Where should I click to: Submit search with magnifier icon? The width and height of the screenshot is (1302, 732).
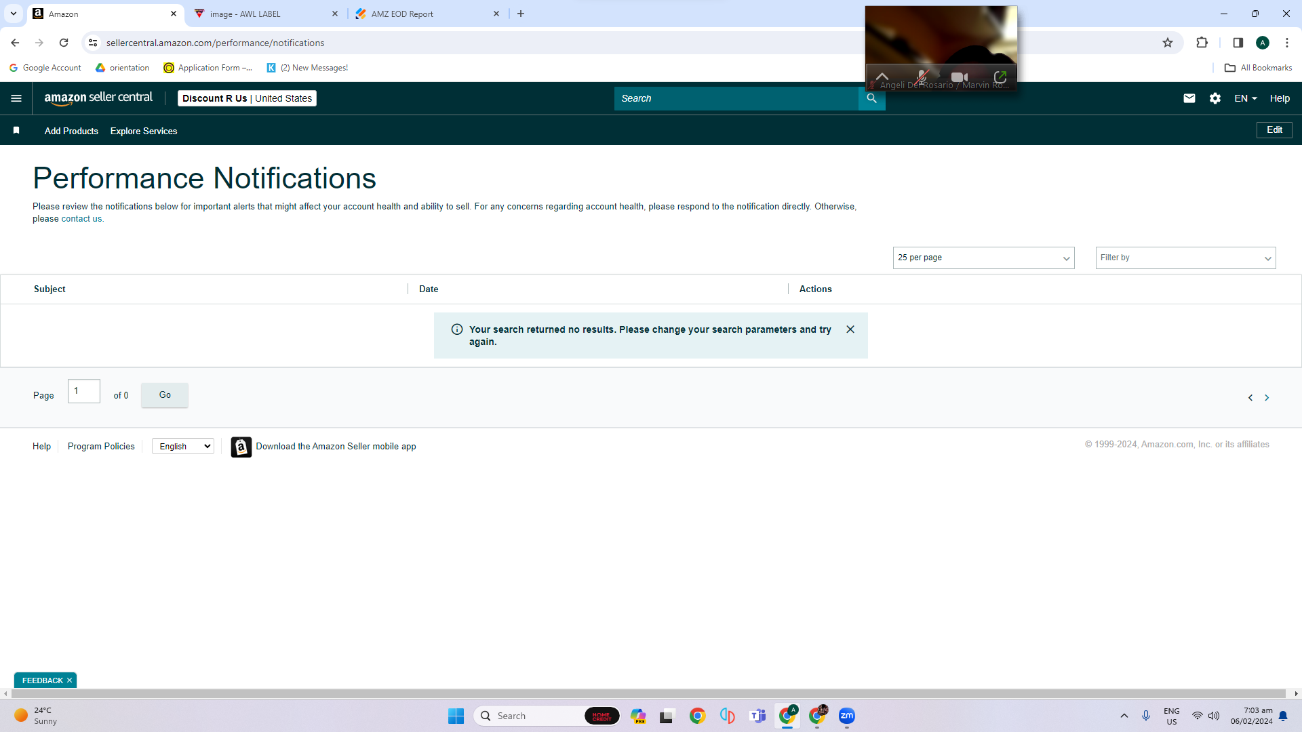tap(872, 98)
